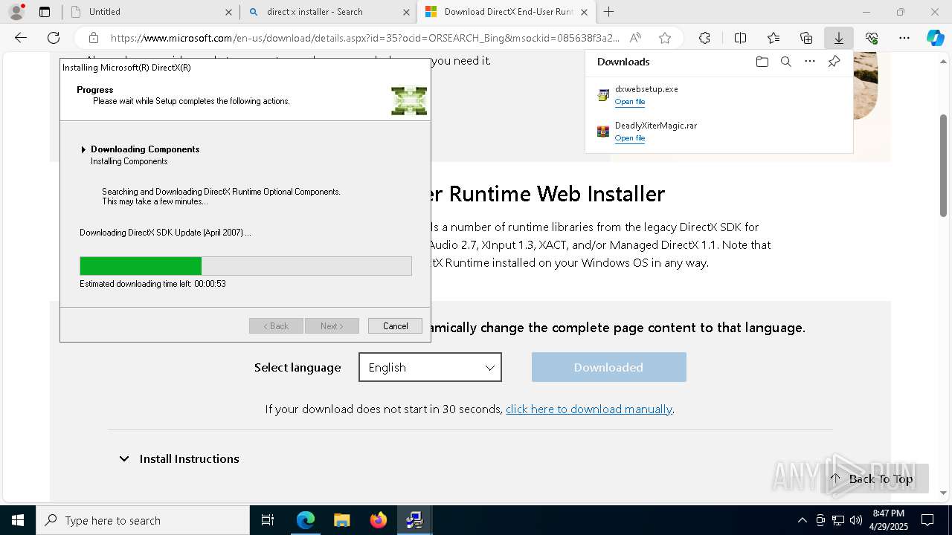Close the direct x installer Search tab
The image size is (952, 535).
pyautogui.click(x=406, y=12)
